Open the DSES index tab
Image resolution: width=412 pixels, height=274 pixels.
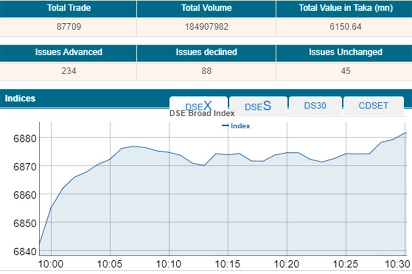point(258,106)
